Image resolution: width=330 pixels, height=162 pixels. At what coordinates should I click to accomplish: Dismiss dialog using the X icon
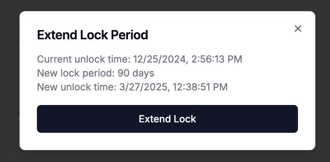298,29
